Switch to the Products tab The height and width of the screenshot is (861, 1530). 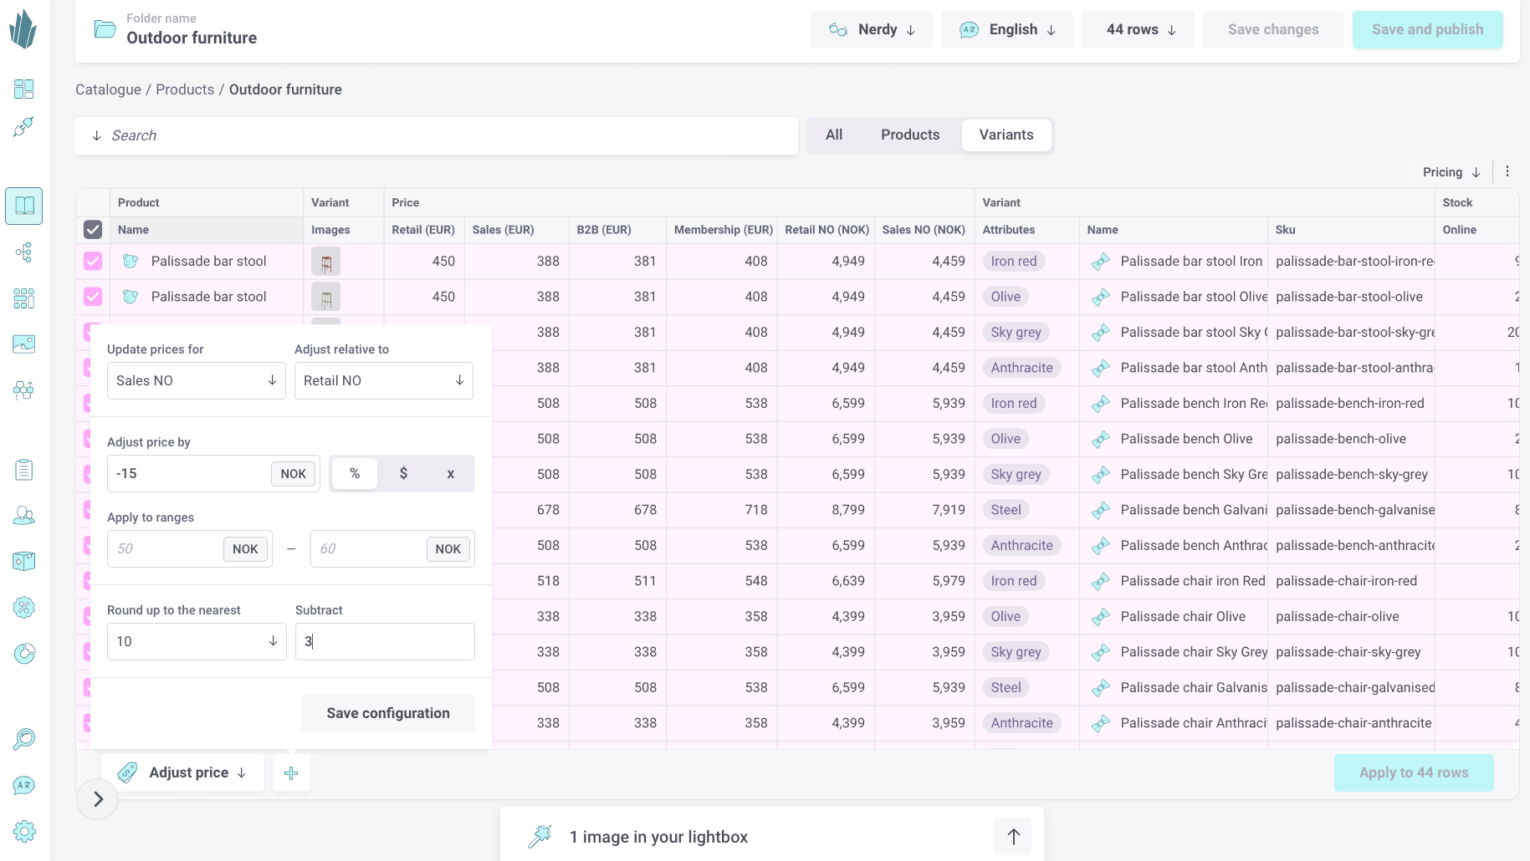pyautogui.click(x=909, y=135)
